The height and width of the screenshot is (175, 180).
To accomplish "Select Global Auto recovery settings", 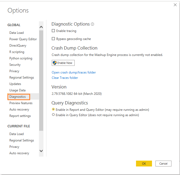I will pos(19,109).
